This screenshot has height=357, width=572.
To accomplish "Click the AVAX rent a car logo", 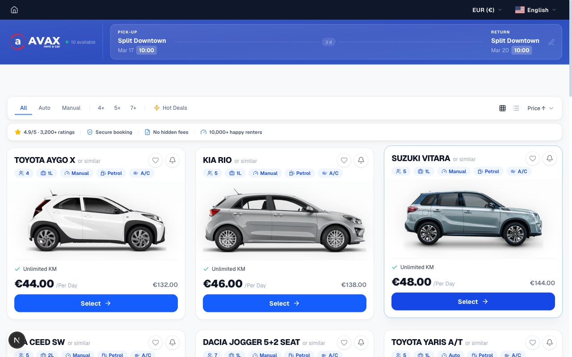I will [35, 42].
